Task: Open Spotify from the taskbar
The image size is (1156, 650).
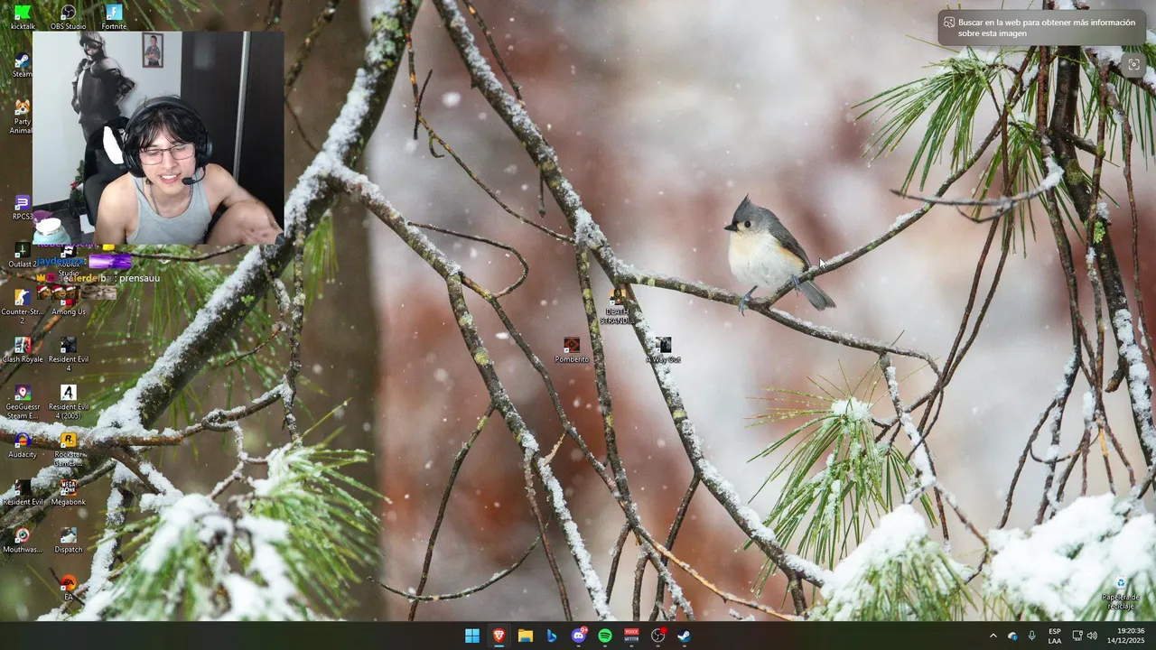Action: point(605,636)
